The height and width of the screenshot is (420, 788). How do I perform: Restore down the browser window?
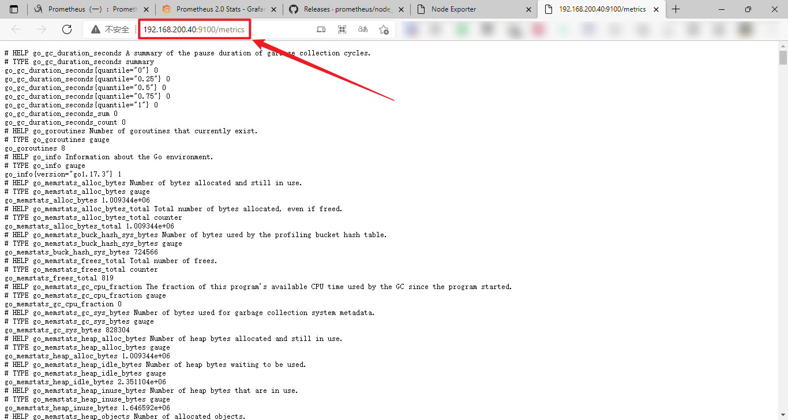[748, 9]
